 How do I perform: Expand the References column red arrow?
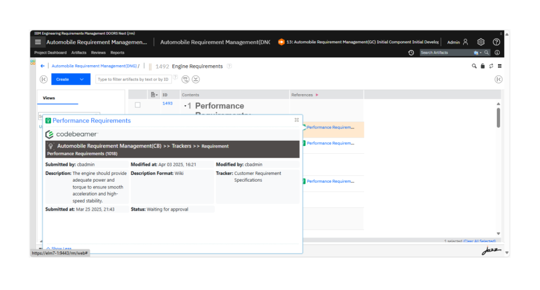317,95
